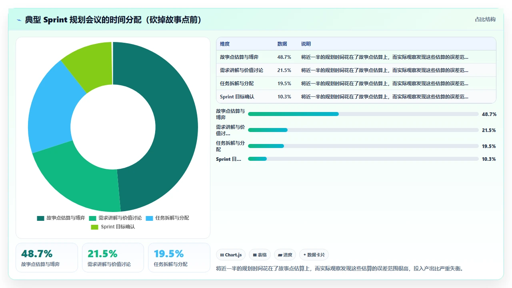The width and height of the screenshot is (512, 288).
Task: Select the 进度 tag chip
Action: point(285,255)
